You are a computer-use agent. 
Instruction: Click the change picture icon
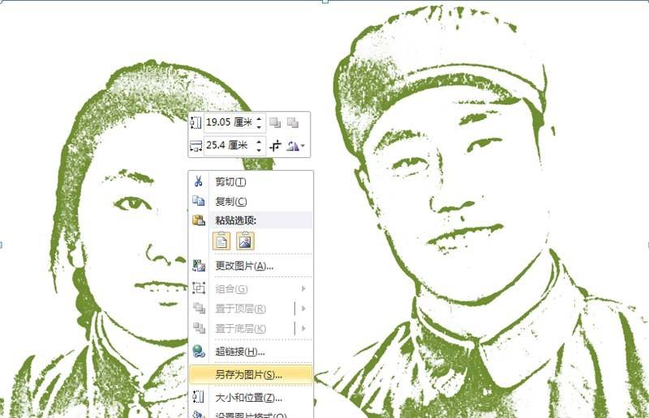pyautogui.click(x=199, y=266)
